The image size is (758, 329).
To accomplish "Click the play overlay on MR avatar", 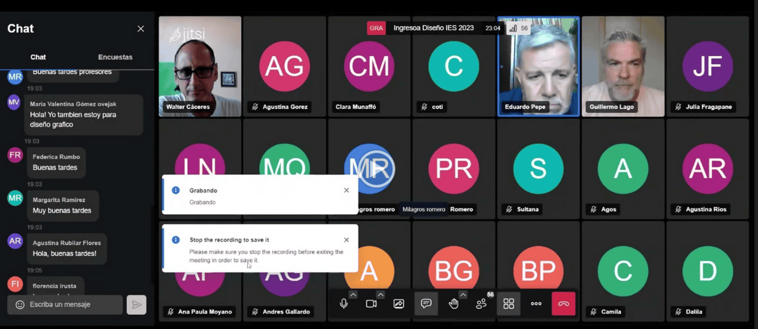I will pos(377,169).
